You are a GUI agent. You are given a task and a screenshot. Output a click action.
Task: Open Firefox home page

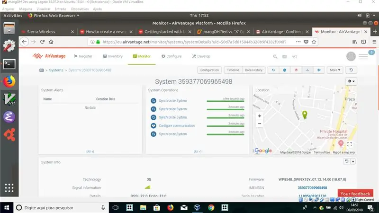[51, 42]
